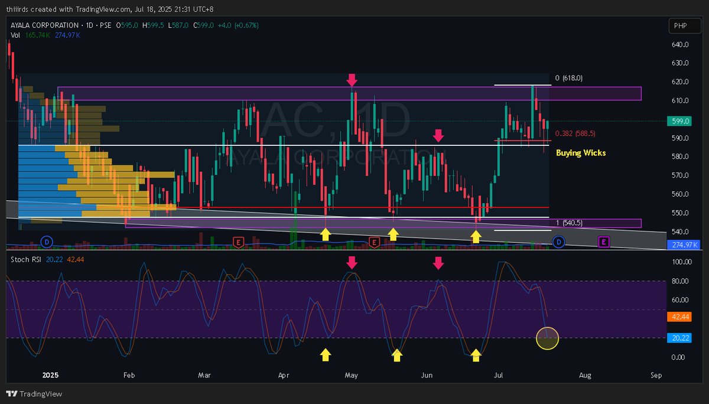Click 630.0 on the price axis
Viewport: 709px width, 404px height.
tap(680, 63)
